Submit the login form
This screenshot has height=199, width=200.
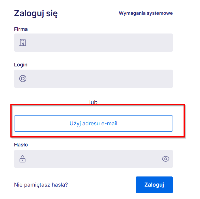[x=154, y=185]
